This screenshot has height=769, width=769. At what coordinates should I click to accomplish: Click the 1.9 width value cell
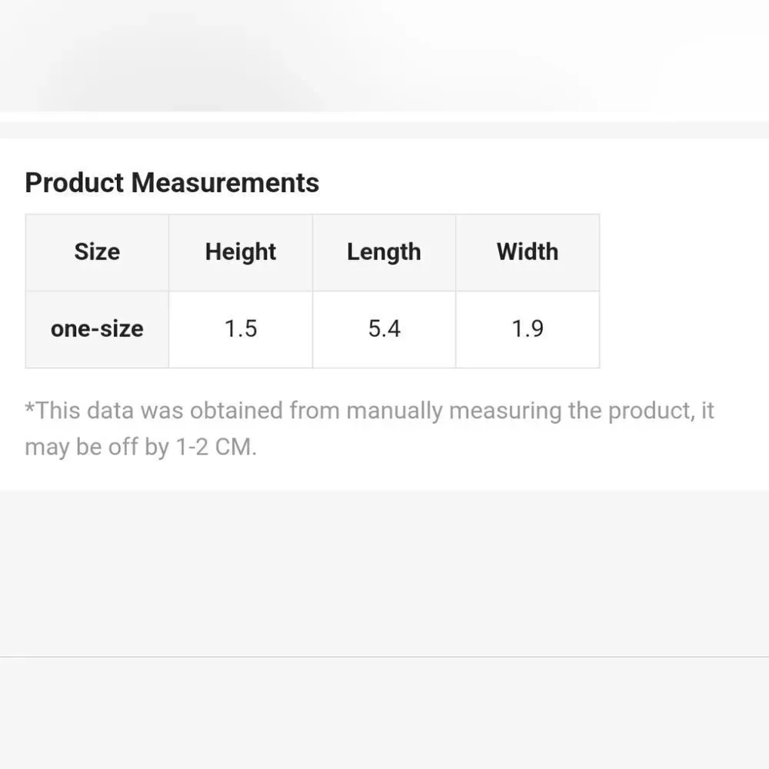point(528,329)
